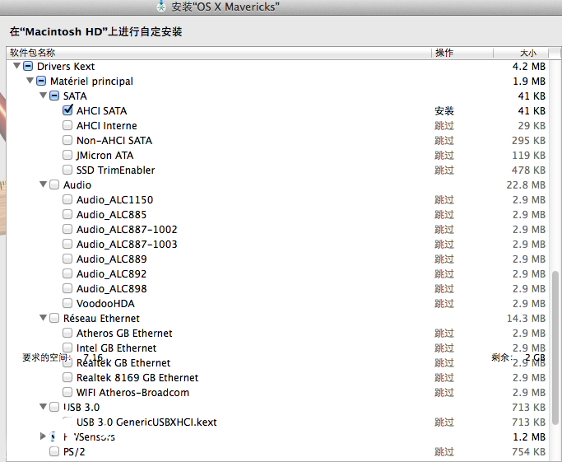This screenshot has height=462, width=562.
Task: Expand the HWSensors disclosure triangle
Action: tap(44, 436)
